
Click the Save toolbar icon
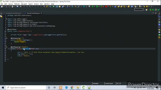pyautogui.click(x=6, y=6)
